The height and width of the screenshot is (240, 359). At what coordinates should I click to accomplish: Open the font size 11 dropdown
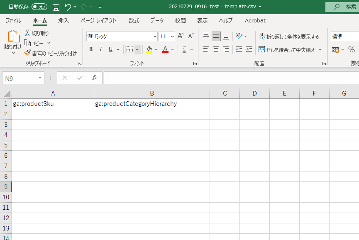pos(172,37)
